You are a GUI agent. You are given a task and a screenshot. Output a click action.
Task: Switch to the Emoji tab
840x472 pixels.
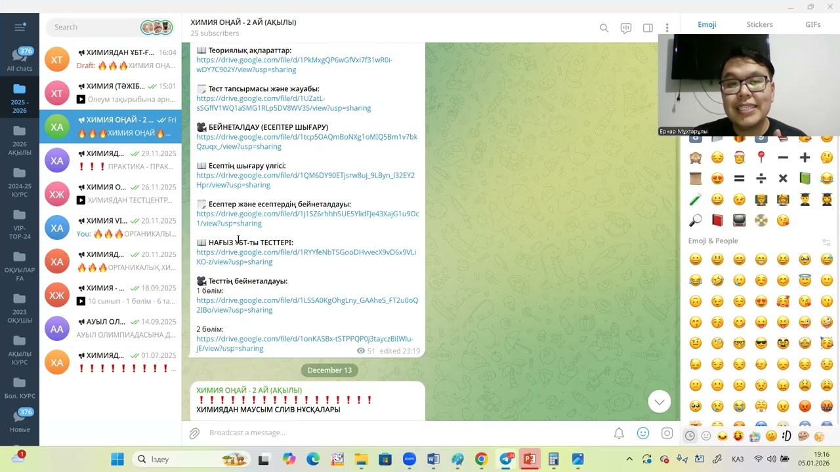coord(707,24)
